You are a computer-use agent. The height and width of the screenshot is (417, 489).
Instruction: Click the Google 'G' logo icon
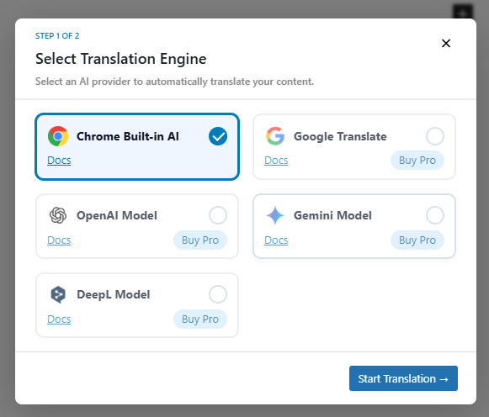[275, 136]
